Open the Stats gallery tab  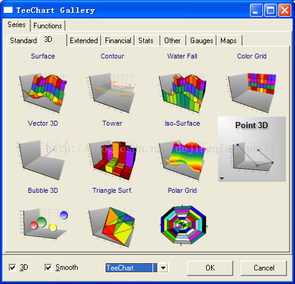[147, 41]
